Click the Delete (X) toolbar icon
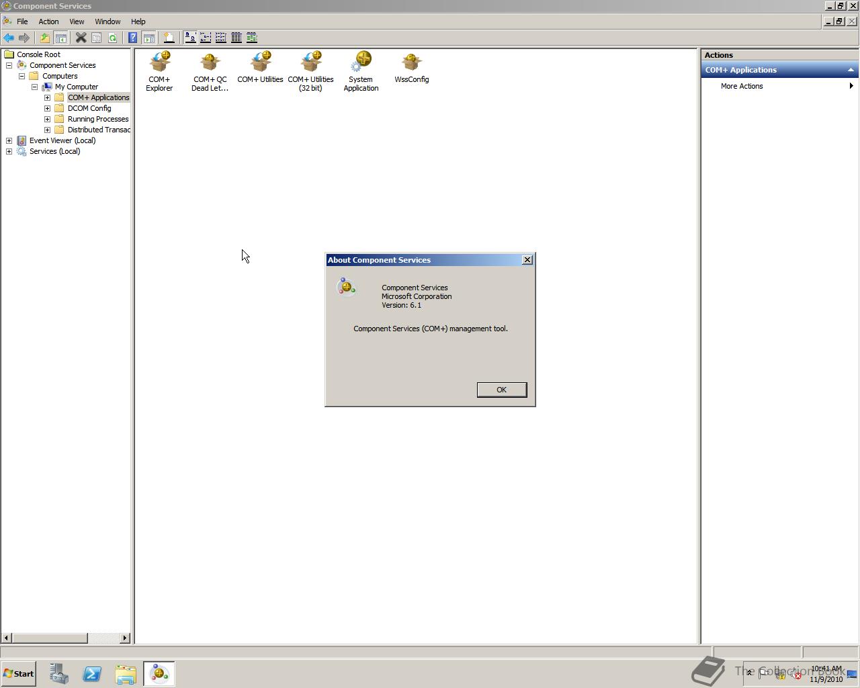Image resolution: width=860 pixels, height=688 pixels. (x=81, y=38)
